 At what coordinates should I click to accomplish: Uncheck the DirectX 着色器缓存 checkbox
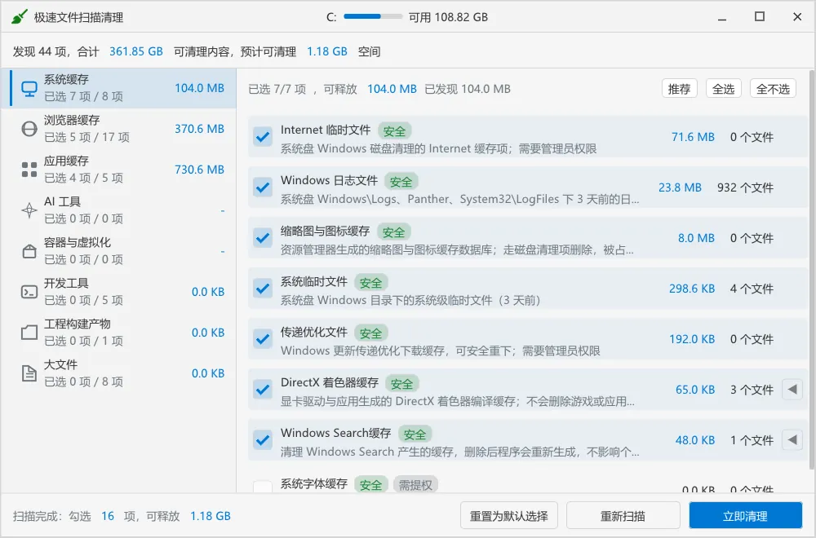coord(263,390)
